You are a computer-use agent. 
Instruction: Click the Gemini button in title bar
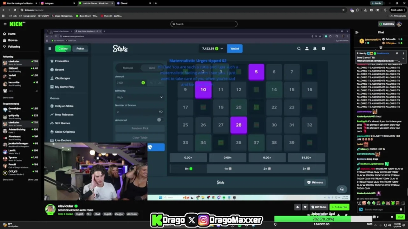pyautogui.click(x=376, y=3)
